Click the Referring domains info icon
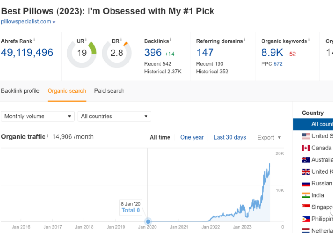Viewport: 333px width, 239px height. point(245,40)
